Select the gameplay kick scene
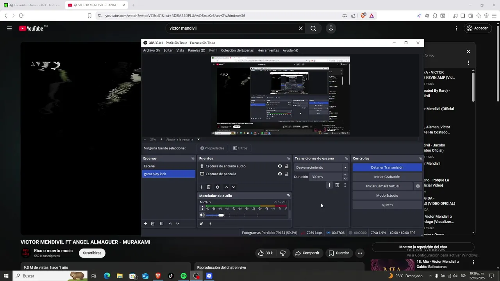Screen dimensions: 500x281 tap(168, 174)
